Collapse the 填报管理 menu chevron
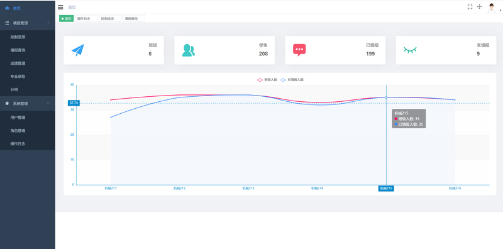Screen dimensions: 503x249 pos(48,23)
